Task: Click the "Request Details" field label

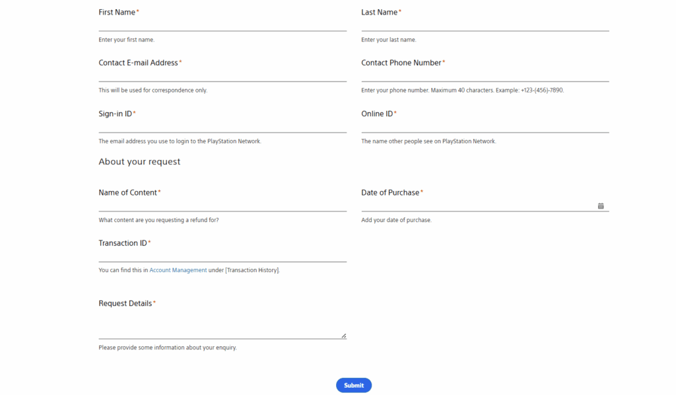Action: click(125, 304)
